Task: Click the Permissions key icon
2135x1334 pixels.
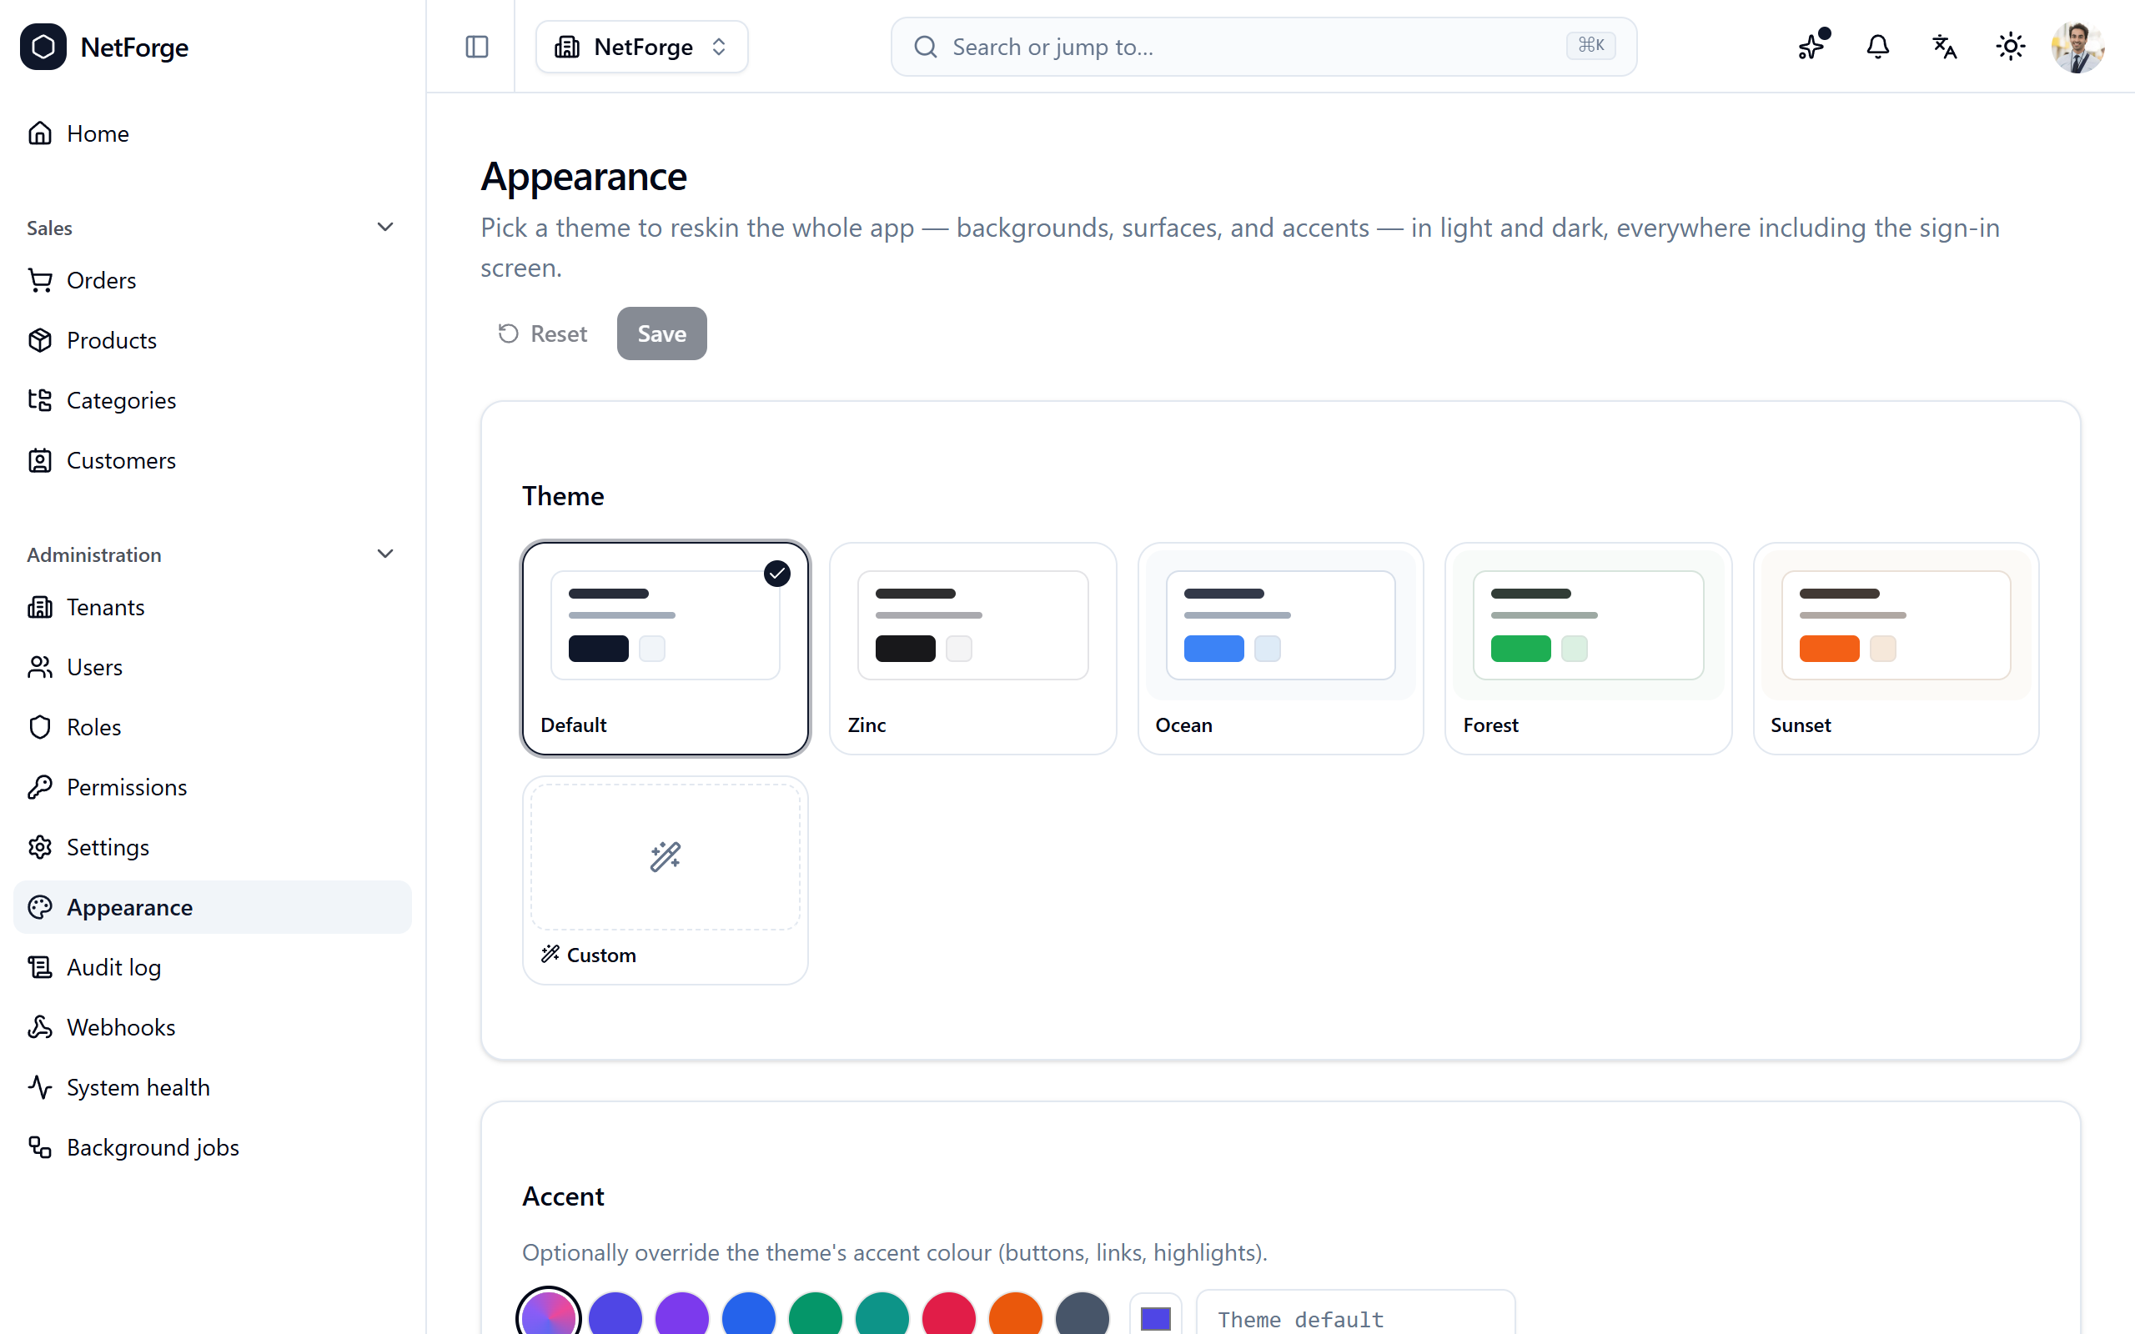Action: pos(40,787)
